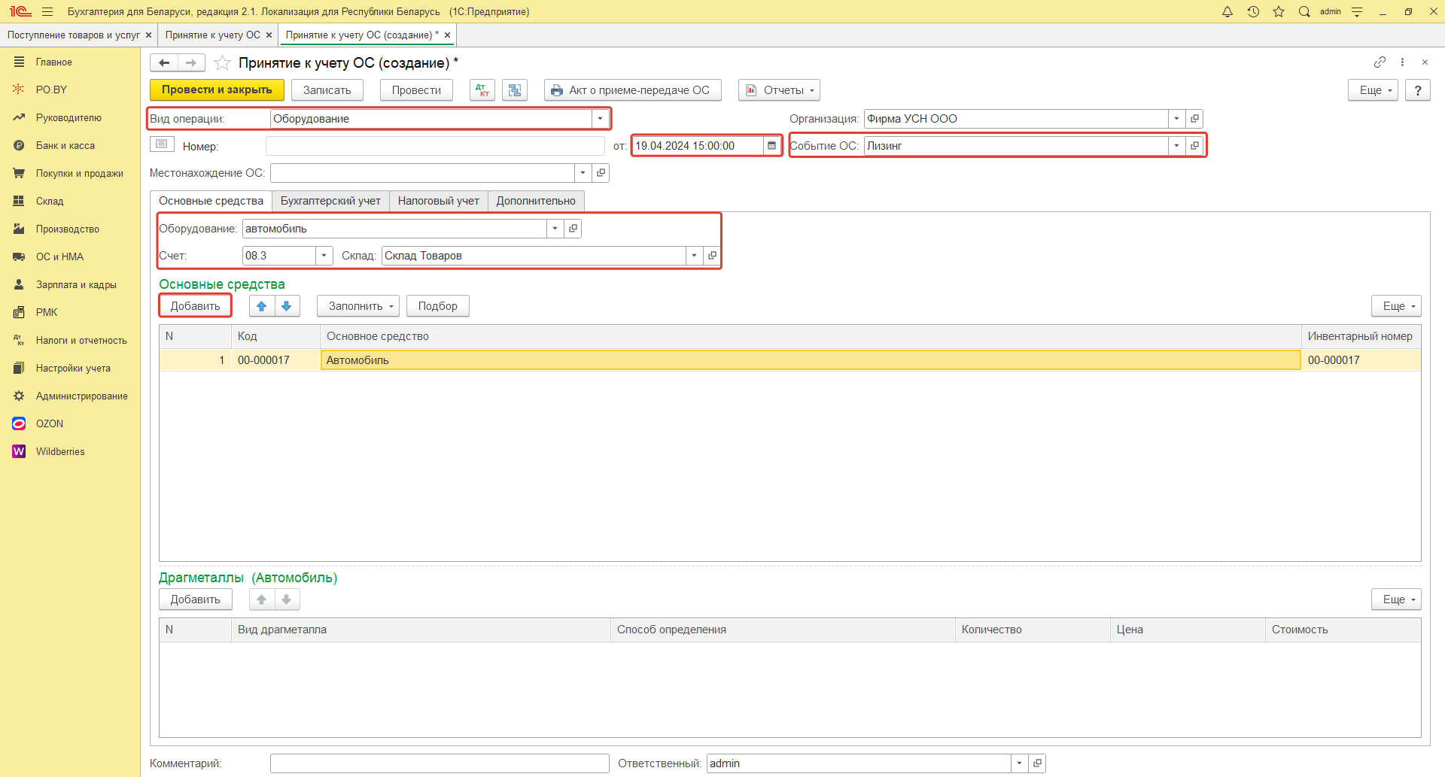This screenshot has height=777, width=1445.
Task: Open calendar picker for document date
Action: (771, 146)
